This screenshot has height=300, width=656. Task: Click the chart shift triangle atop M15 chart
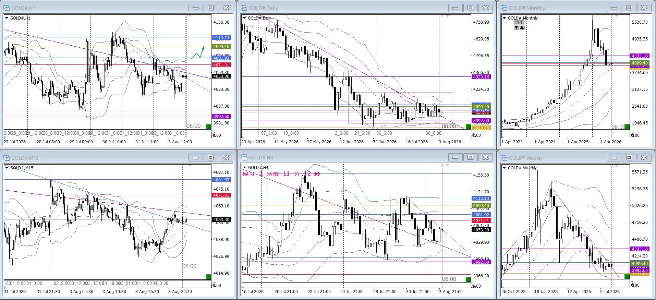pyautogui.click(x=190, y=166)
